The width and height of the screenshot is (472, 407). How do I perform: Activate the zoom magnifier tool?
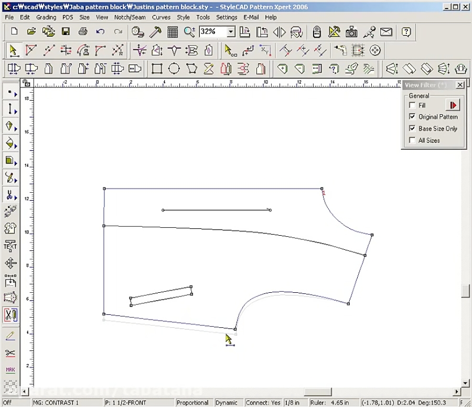pos(190,32)
